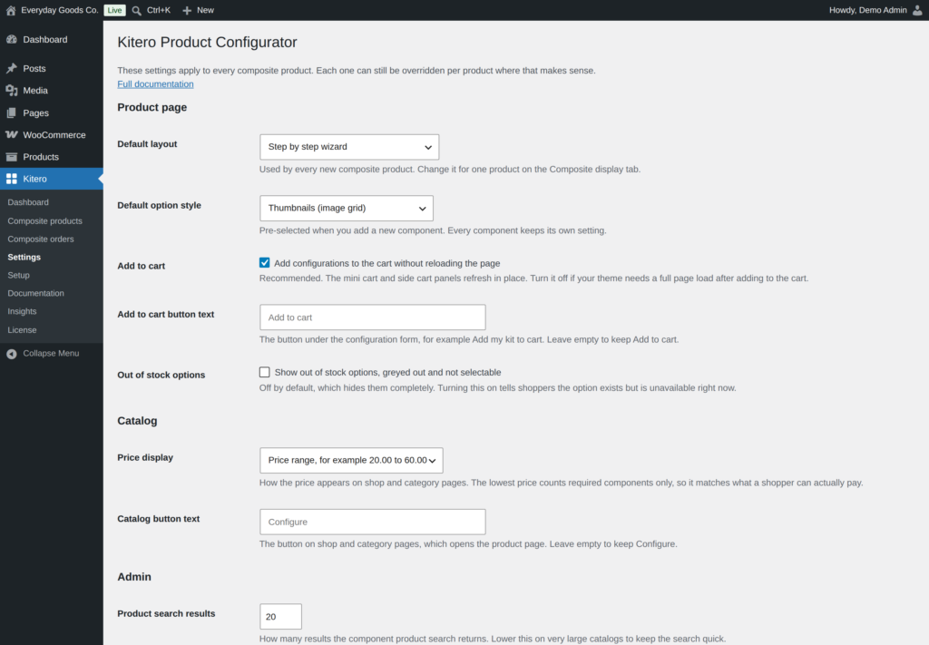Click the Collapse Menu arrow icon
The image size is (929, 645).
coord(11,354)
